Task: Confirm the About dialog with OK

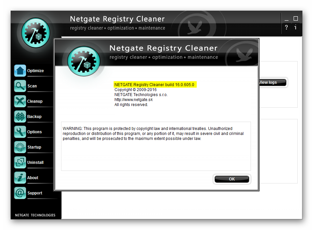Action: (x=232, y=179)
